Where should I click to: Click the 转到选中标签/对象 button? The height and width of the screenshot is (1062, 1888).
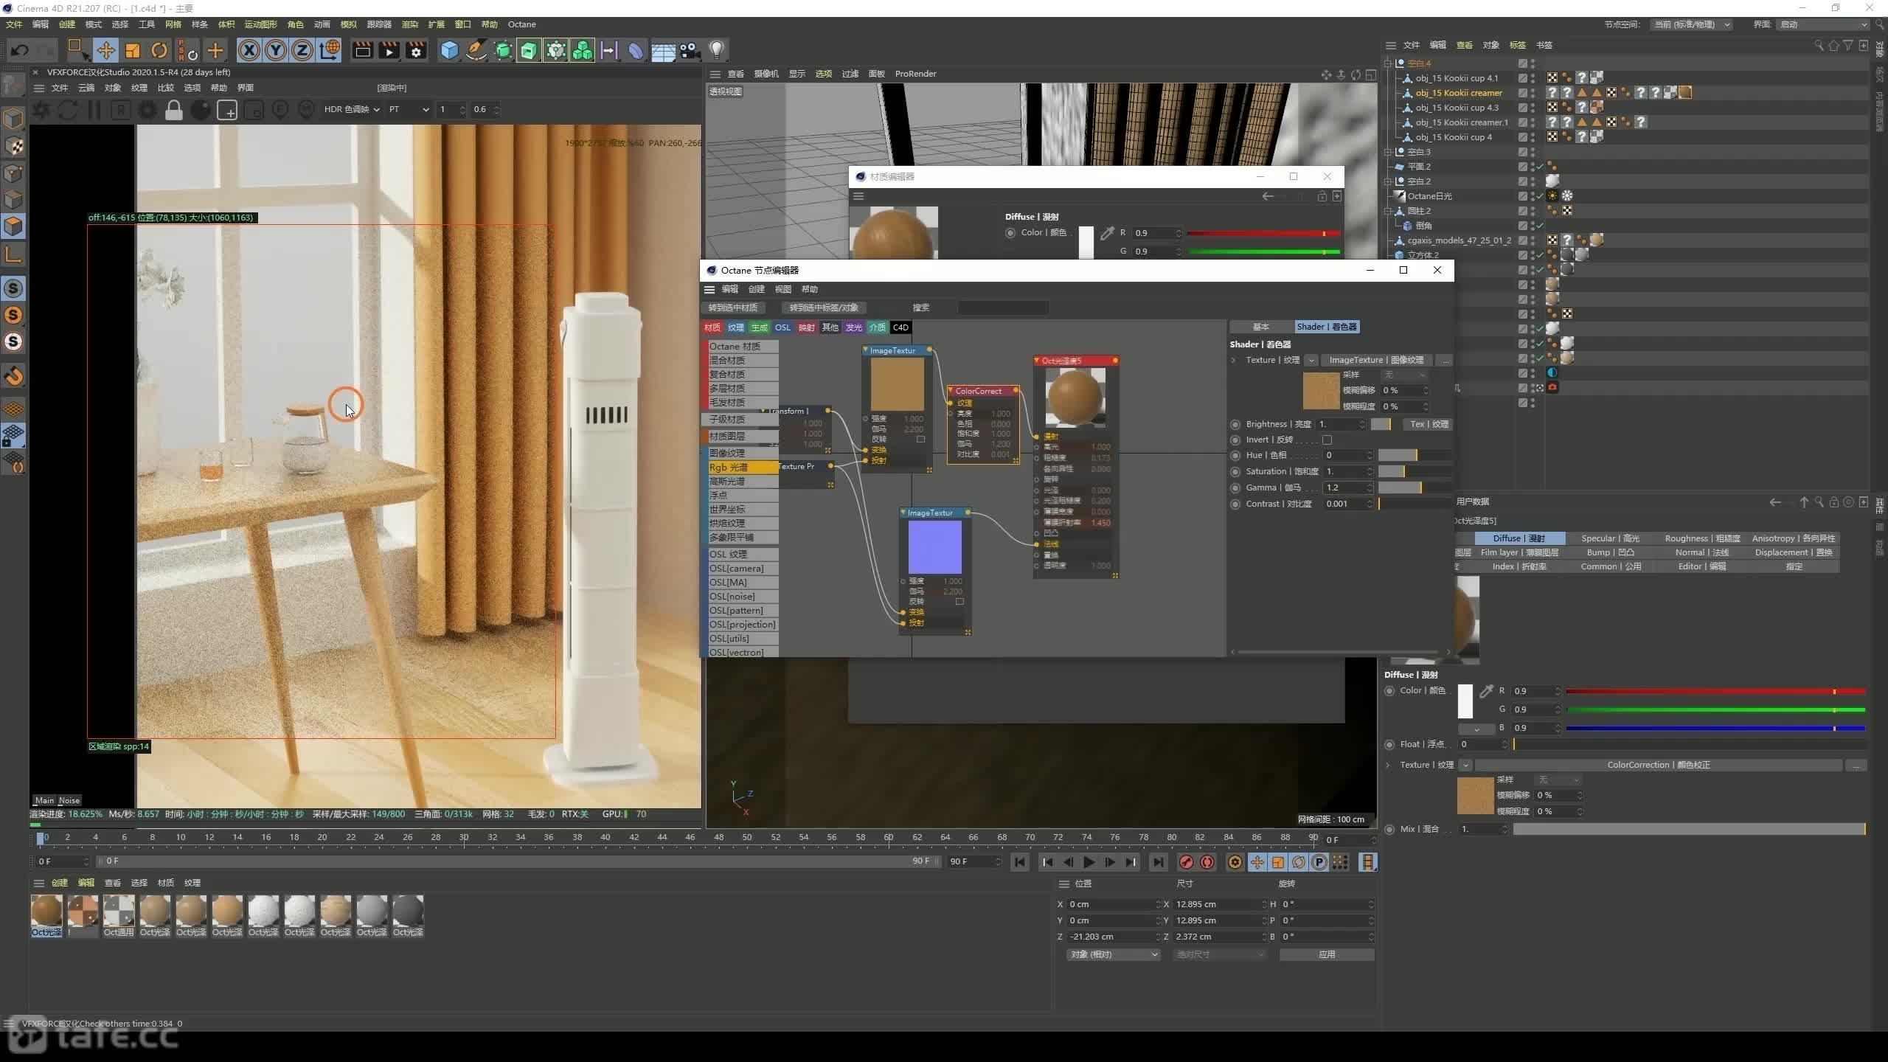click(824, 308)
